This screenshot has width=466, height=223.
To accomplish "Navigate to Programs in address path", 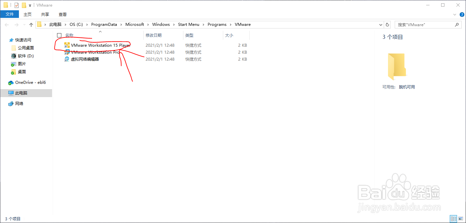I will coord(217,25).
